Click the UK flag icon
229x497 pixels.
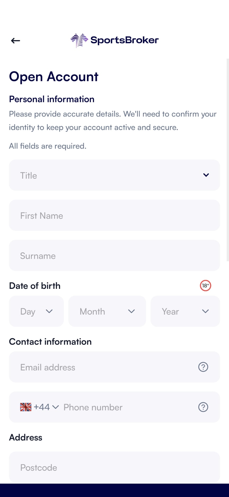pyautogui.click(x=25, y=407)
